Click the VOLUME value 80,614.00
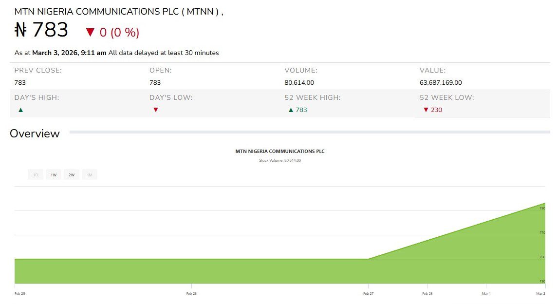Screen dimensions: 557x304 [299, 82]
